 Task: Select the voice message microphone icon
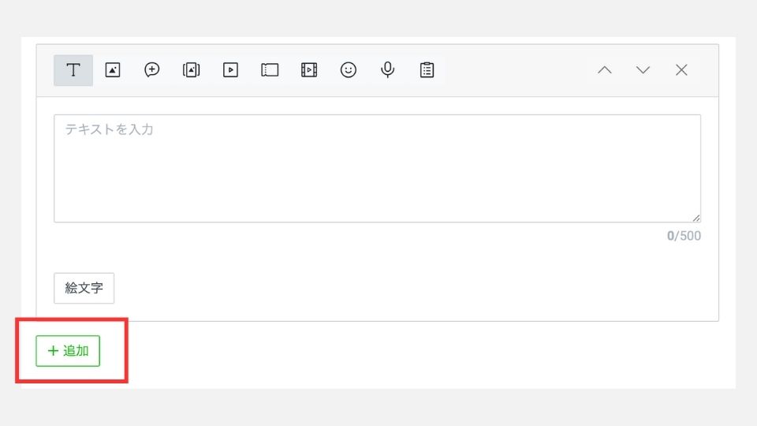388,70
